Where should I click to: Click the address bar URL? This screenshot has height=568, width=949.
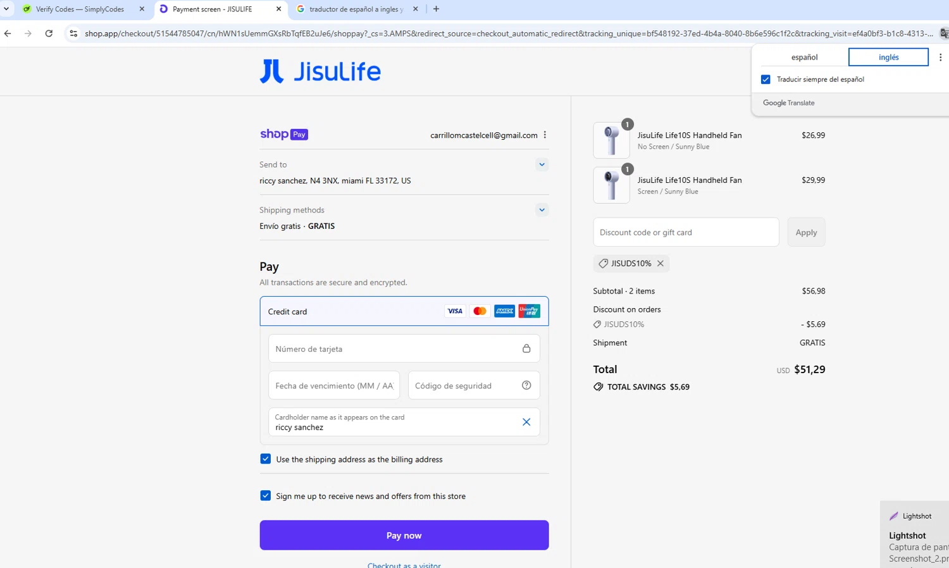(x=509, y=34)
